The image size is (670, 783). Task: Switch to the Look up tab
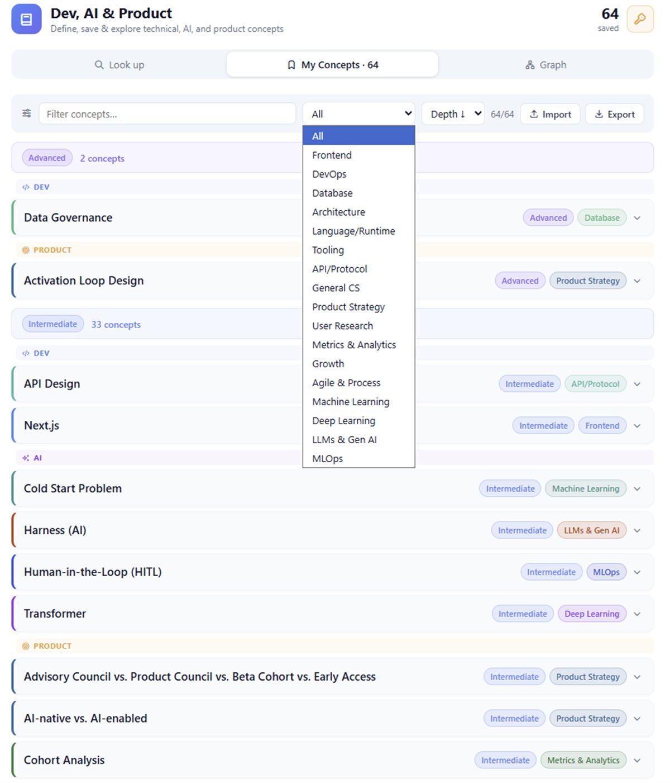[119, 65]
